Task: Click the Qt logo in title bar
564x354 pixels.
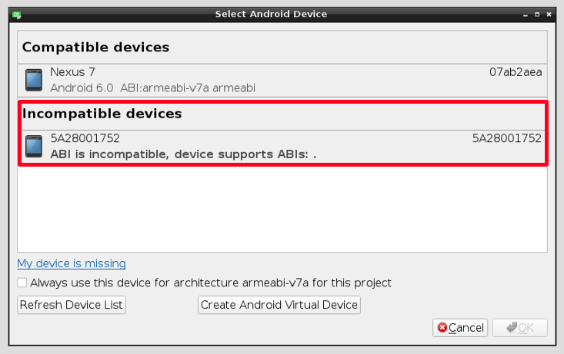Action: [17, 15]
